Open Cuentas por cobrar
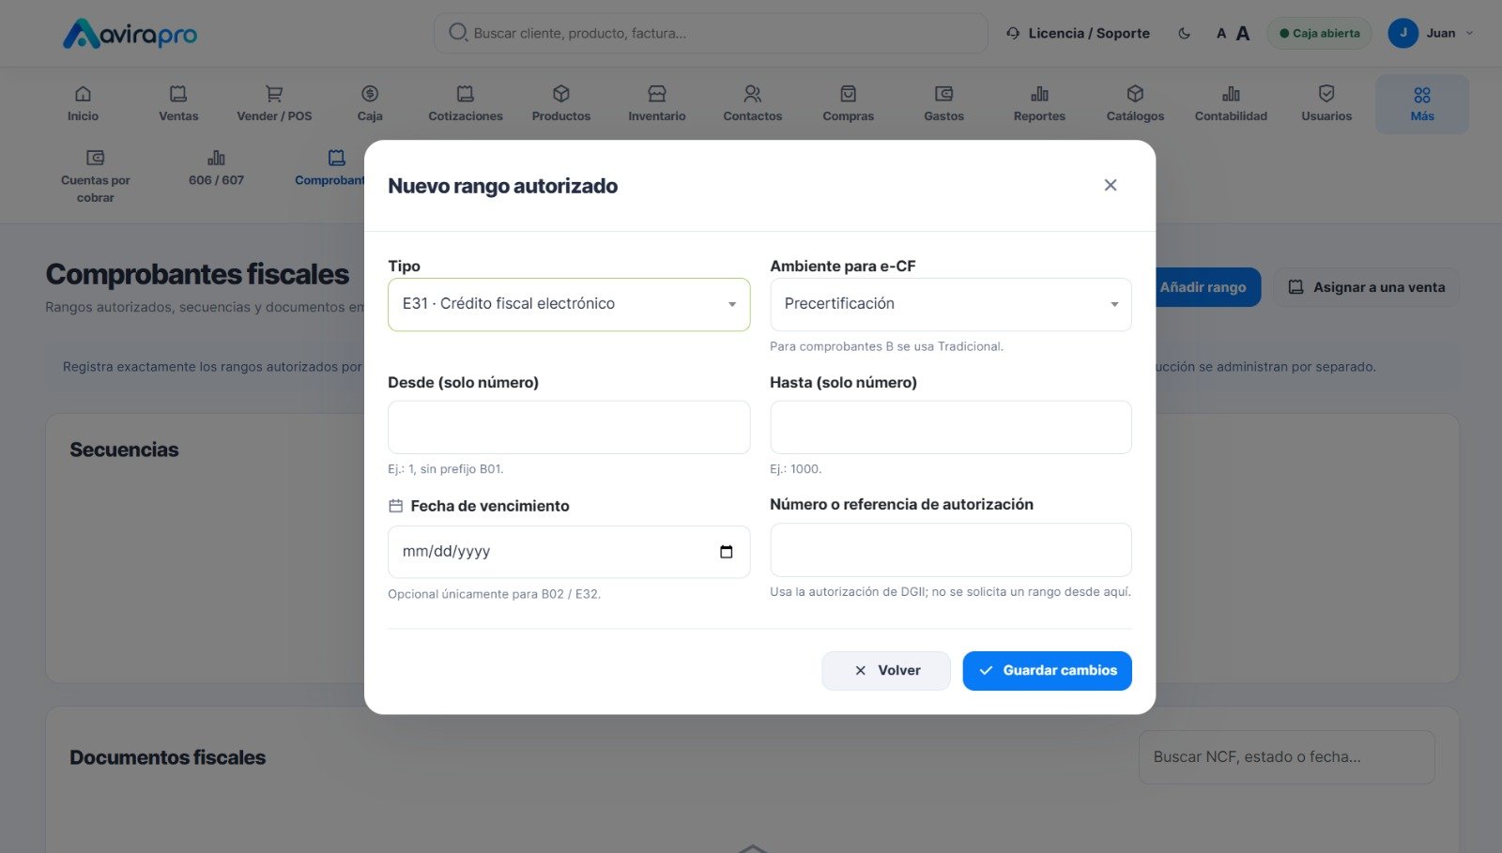 click(x=96, y=176)
